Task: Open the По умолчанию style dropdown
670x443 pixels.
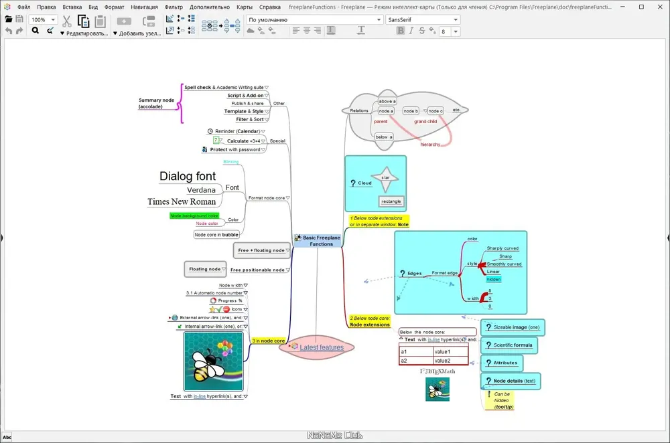Action: (314, 19)
